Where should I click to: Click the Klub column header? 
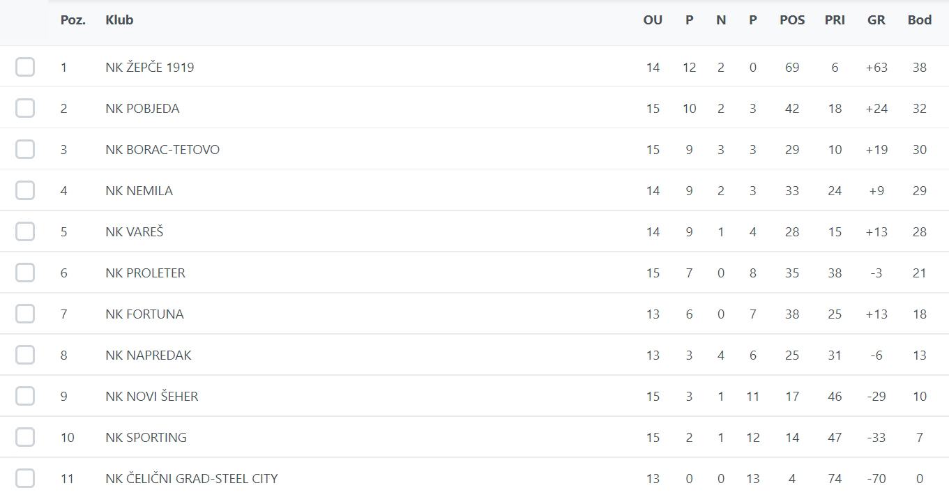click(119, 20)
